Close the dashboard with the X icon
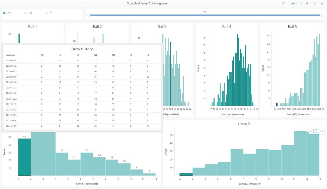Image resolution: width=327 pixels, height=189 pixels. [322, 4]
